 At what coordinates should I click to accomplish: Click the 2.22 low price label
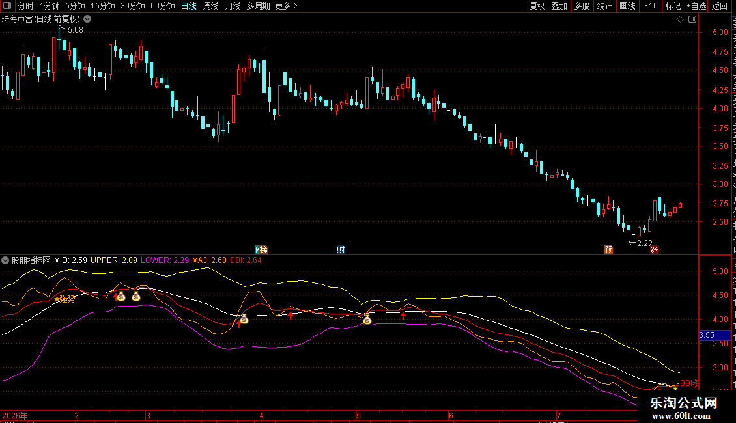(x=644, y=243)
